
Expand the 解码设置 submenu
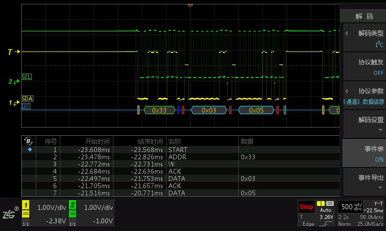point(365,124)
